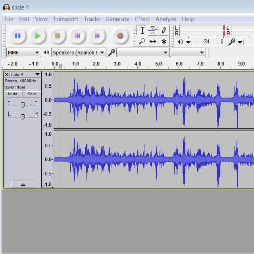Close the slide 4 track with X
Screen dimensions: 254x254
7,75
